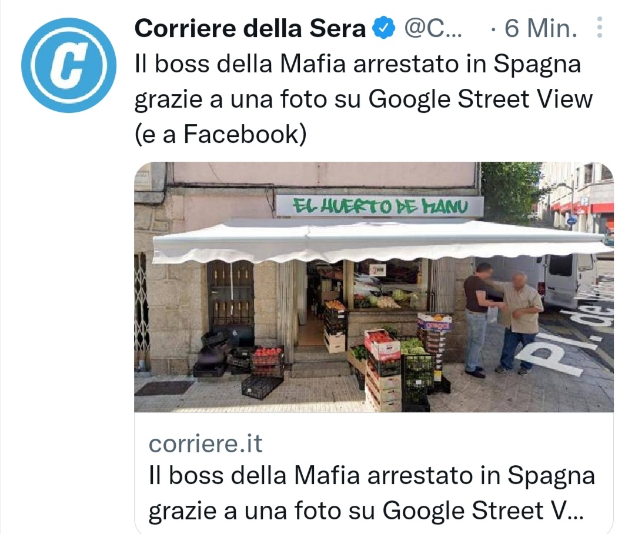Open the tweet's three-dot more menu

click(600, 28)
